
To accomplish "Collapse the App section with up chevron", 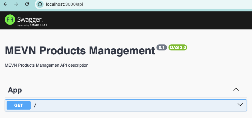I will (x=236, y=89).
